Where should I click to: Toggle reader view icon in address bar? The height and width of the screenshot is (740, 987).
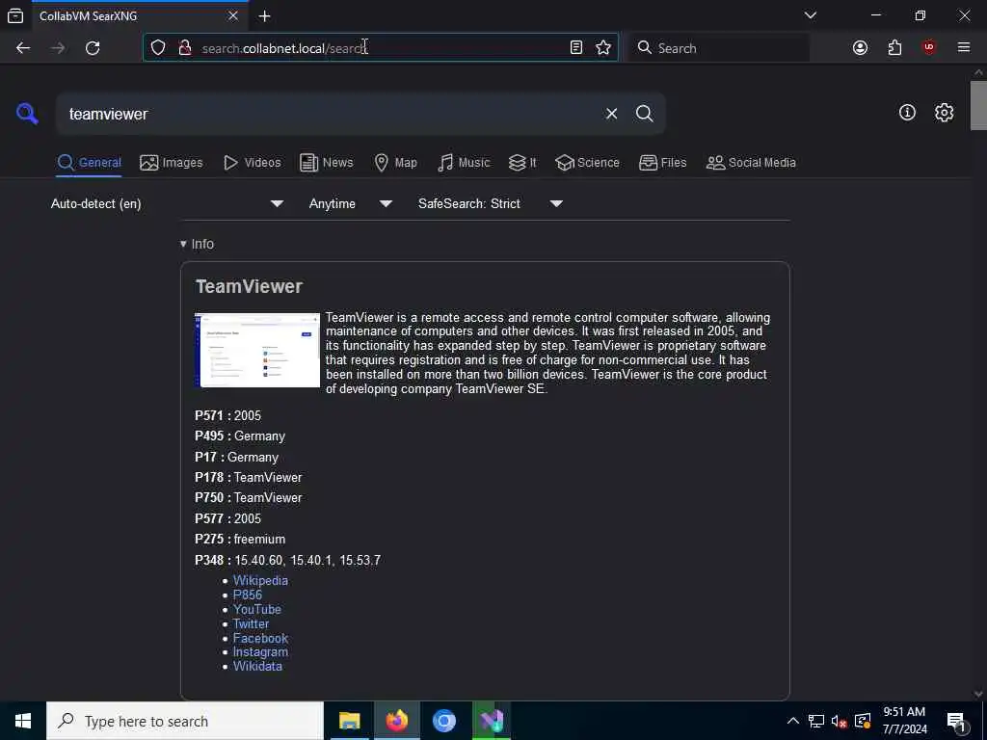(x=576, y=48)
